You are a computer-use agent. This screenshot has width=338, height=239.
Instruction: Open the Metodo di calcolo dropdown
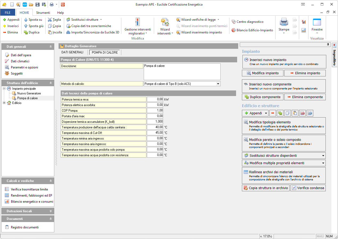point(218,84)
